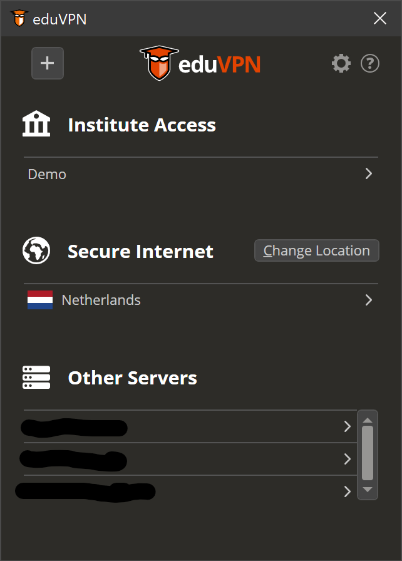Expand the first server under Other Servers

click(348, 426)
